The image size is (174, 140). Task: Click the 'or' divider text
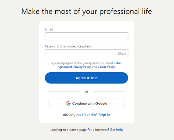click(x=86, y=91)
